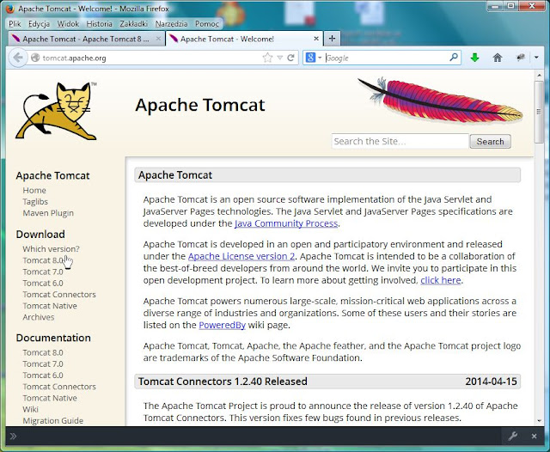Open Tomcat Connectors under Download
The height and width of the screenshot is (452, 550).
(x=59, y=294)
